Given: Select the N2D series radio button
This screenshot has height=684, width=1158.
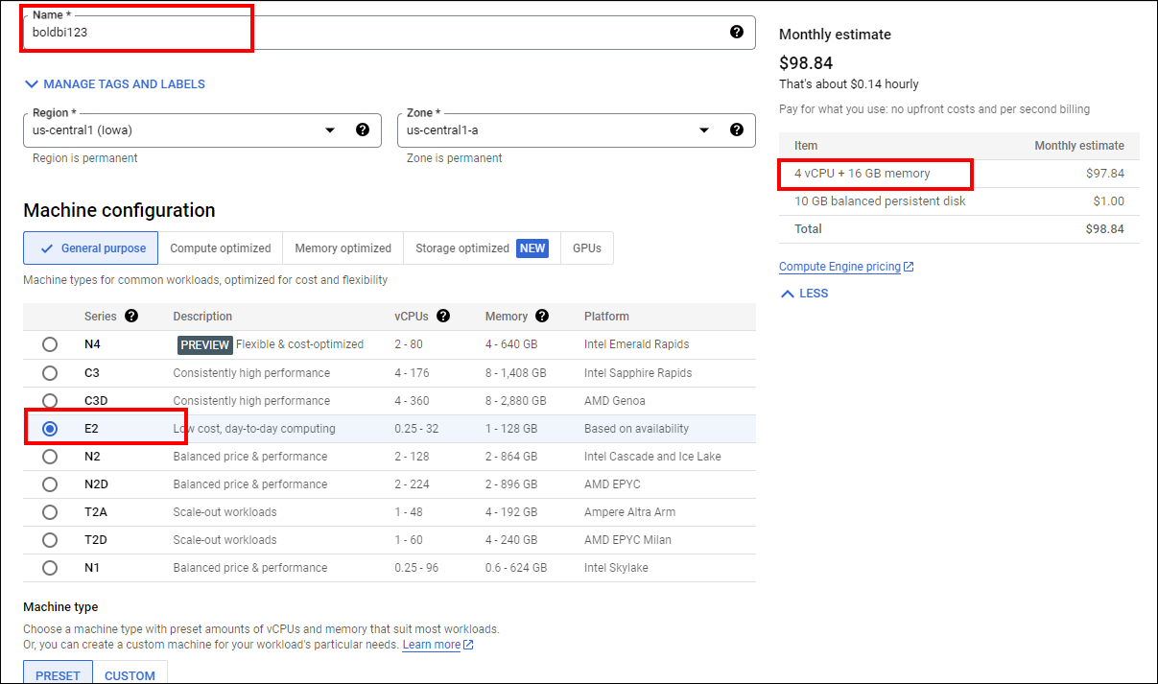Looking at the screenshot, I should click(x=50, y=484).
